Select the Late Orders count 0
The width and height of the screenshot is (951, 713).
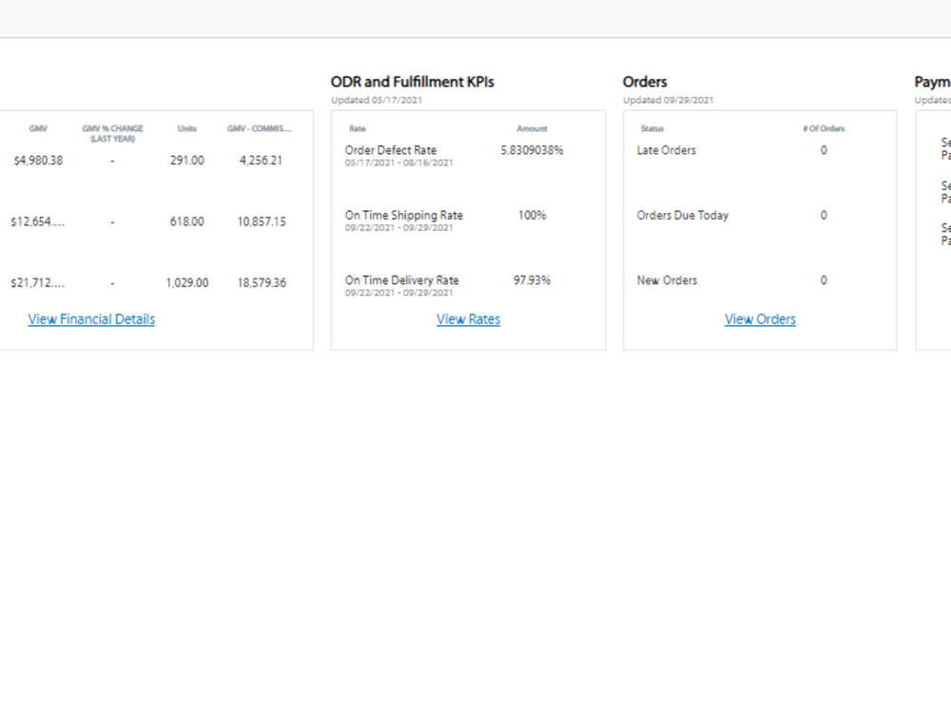click(x=824, y=150)
